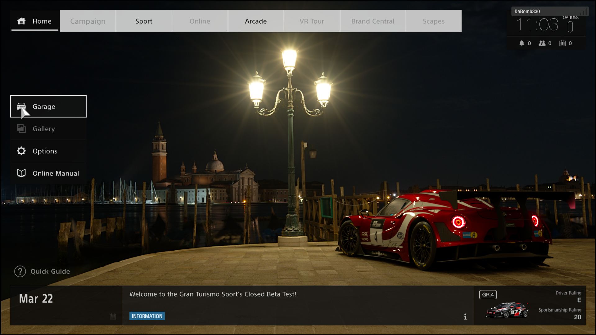596x335 pixels.
Task: Open the Scapes tab
Action: (x=434, y=21)
